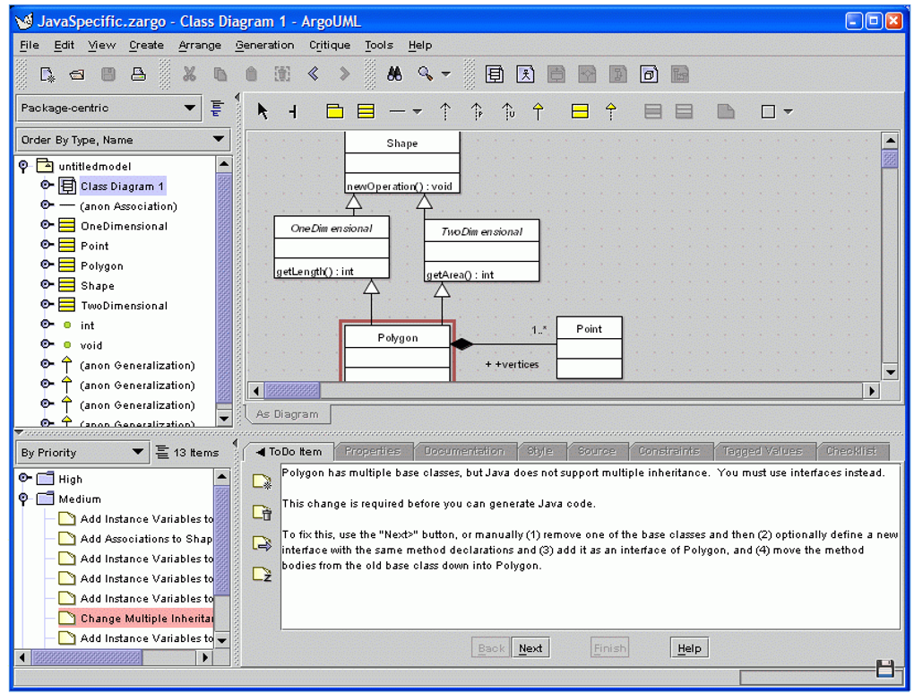914x694 pixels.
Task: Select the association line tool
Action: point(397,111)
